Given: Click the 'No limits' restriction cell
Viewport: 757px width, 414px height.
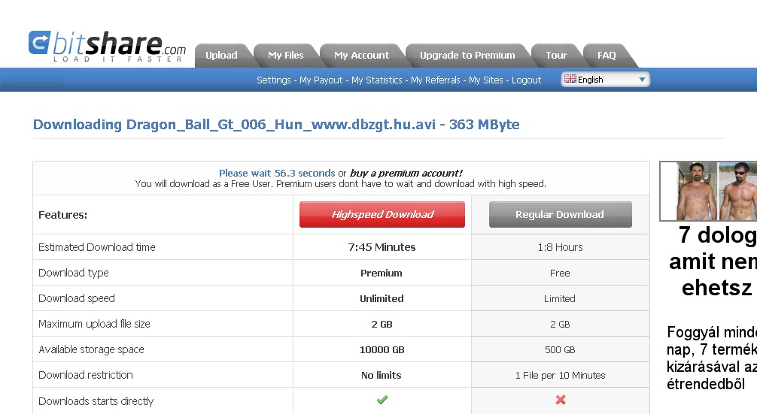Looking at the screenshot, I should [x=382, y=376].
